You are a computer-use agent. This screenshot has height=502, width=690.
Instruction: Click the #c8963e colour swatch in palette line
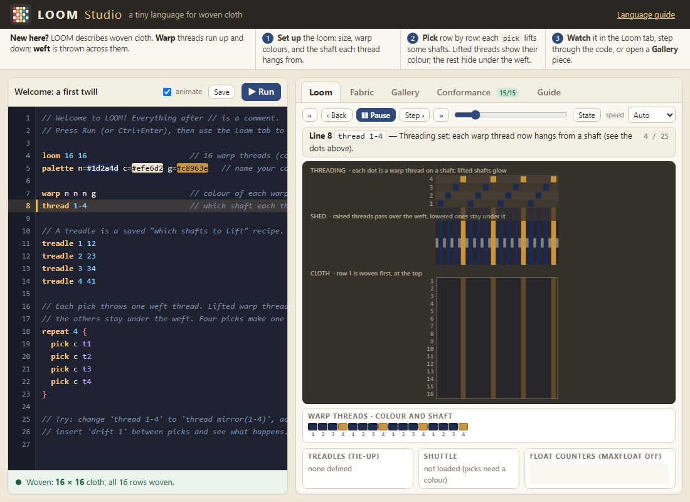click(x=193, y=168)
